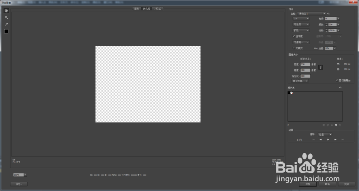Click the 取消 cancel button
Screen dimensions: 359x191
click(327, 184)
